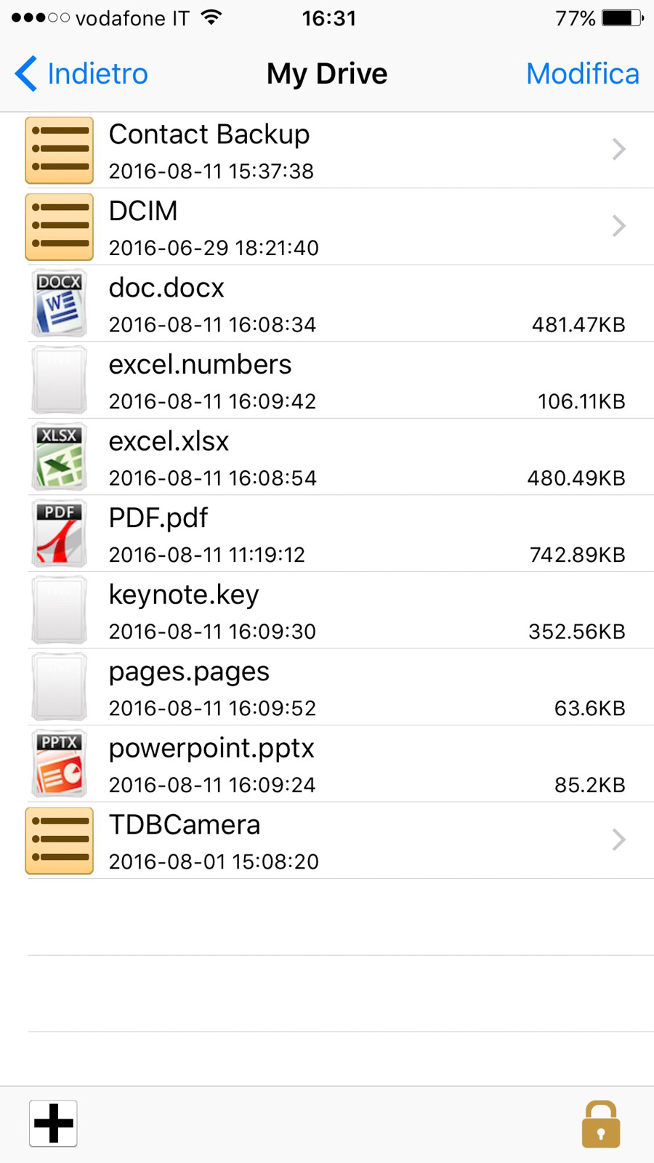Tap the PDF file icon
The height and width of the screenshot is (1163, 654).
click(x=60, y=534)
